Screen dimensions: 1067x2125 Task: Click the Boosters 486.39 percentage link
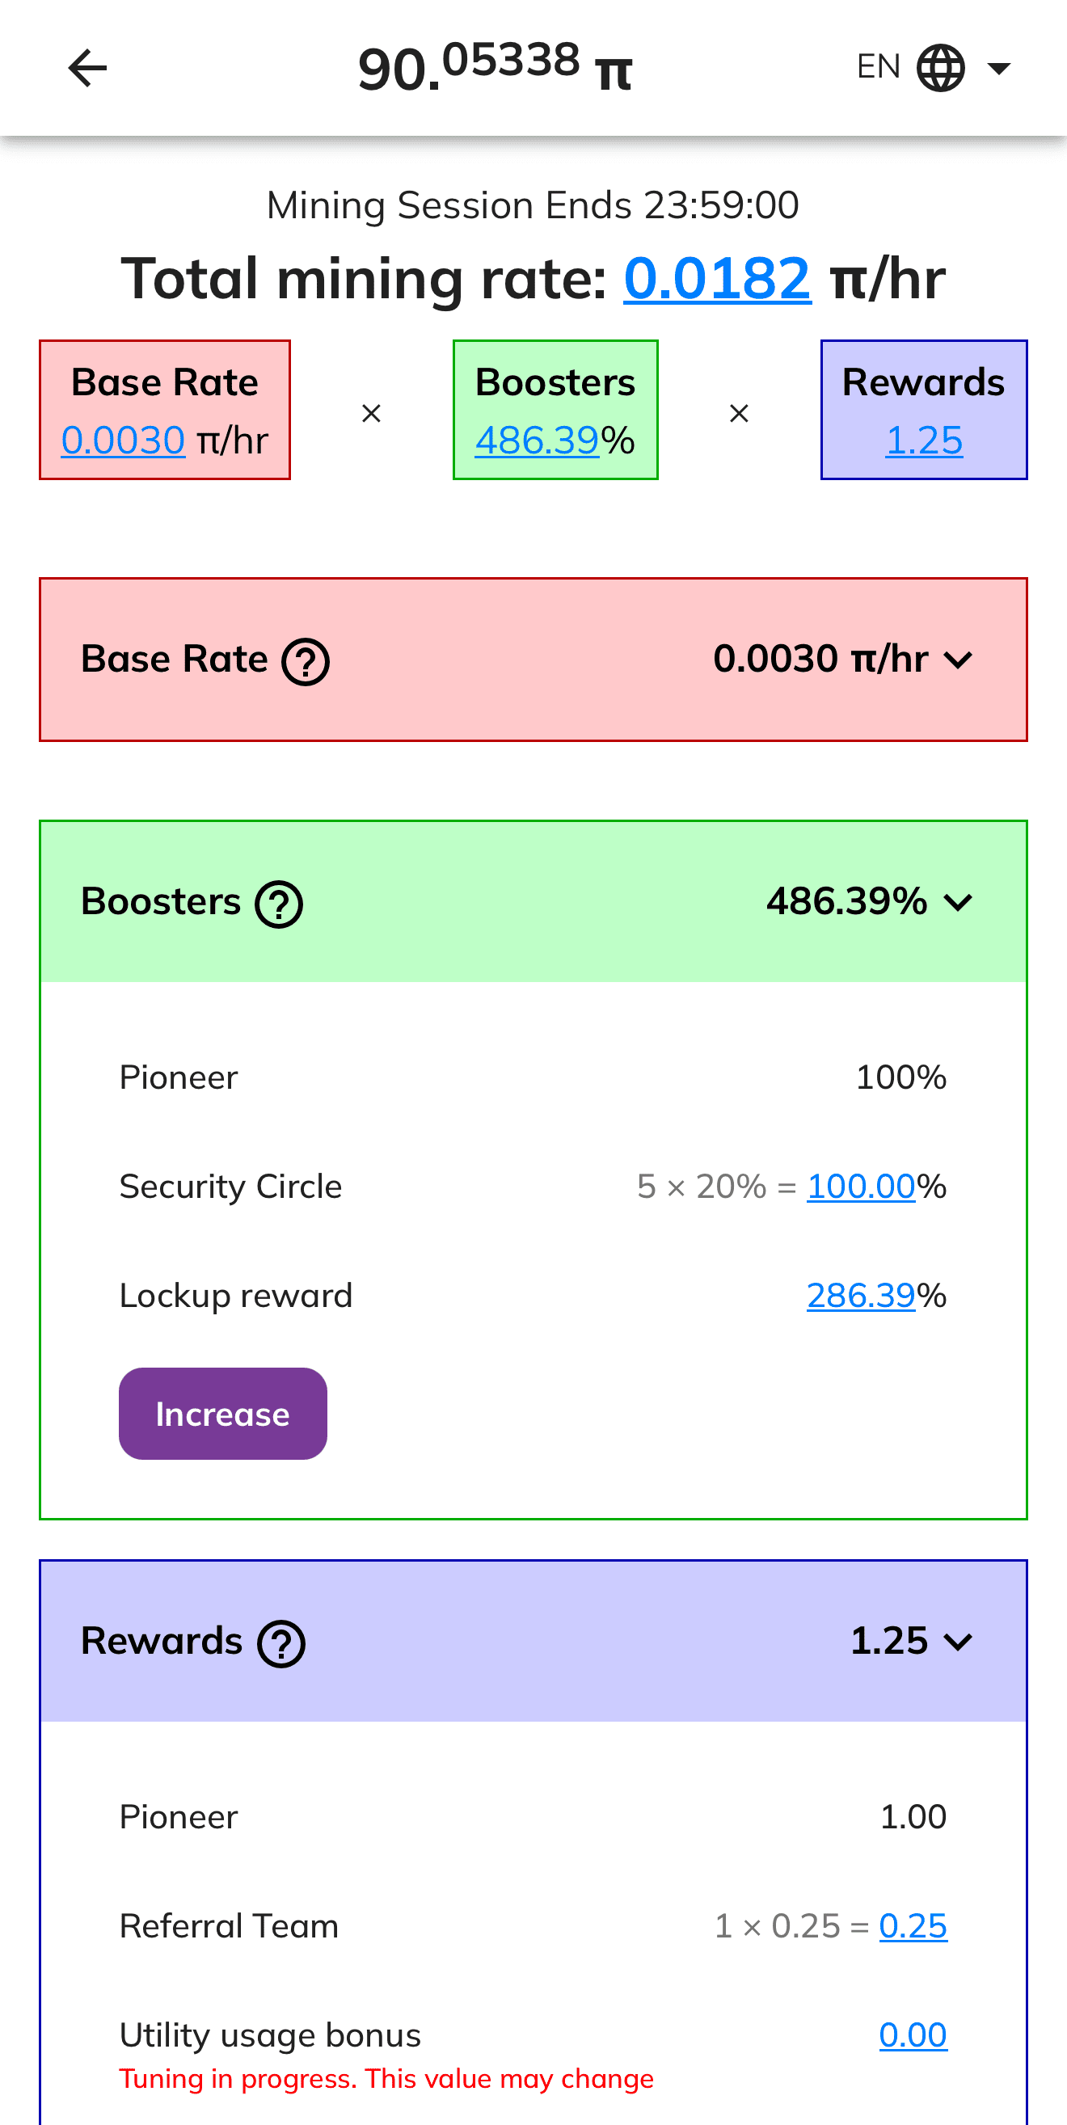click(x=538, y=440)
